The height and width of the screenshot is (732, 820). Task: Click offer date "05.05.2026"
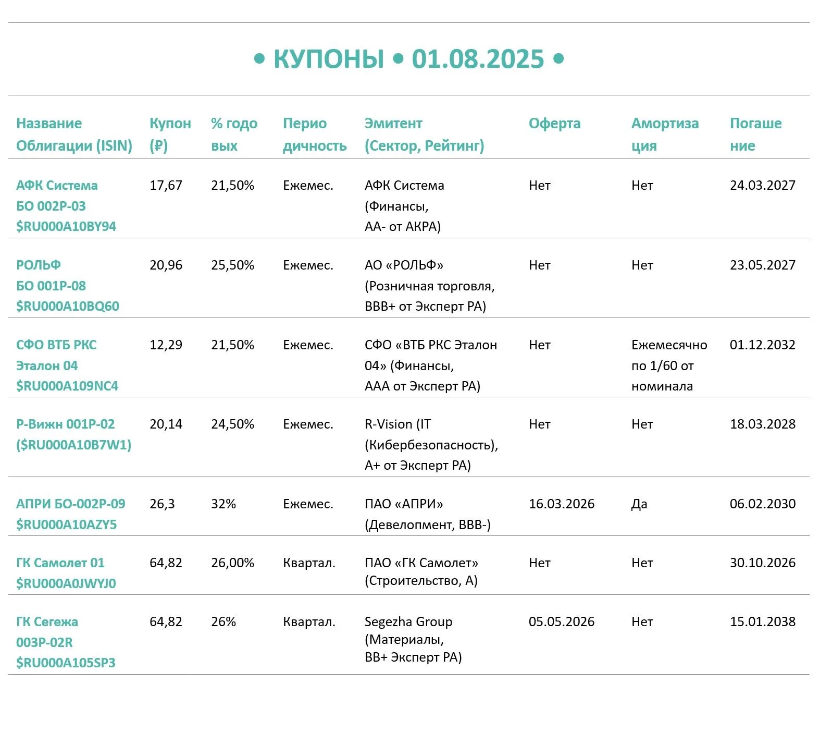[562, 622]
